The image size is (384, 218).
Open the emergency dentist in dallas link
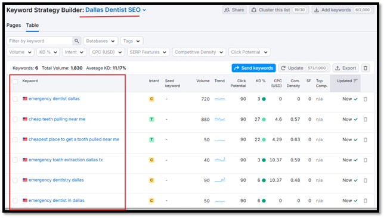click(56, 200)
